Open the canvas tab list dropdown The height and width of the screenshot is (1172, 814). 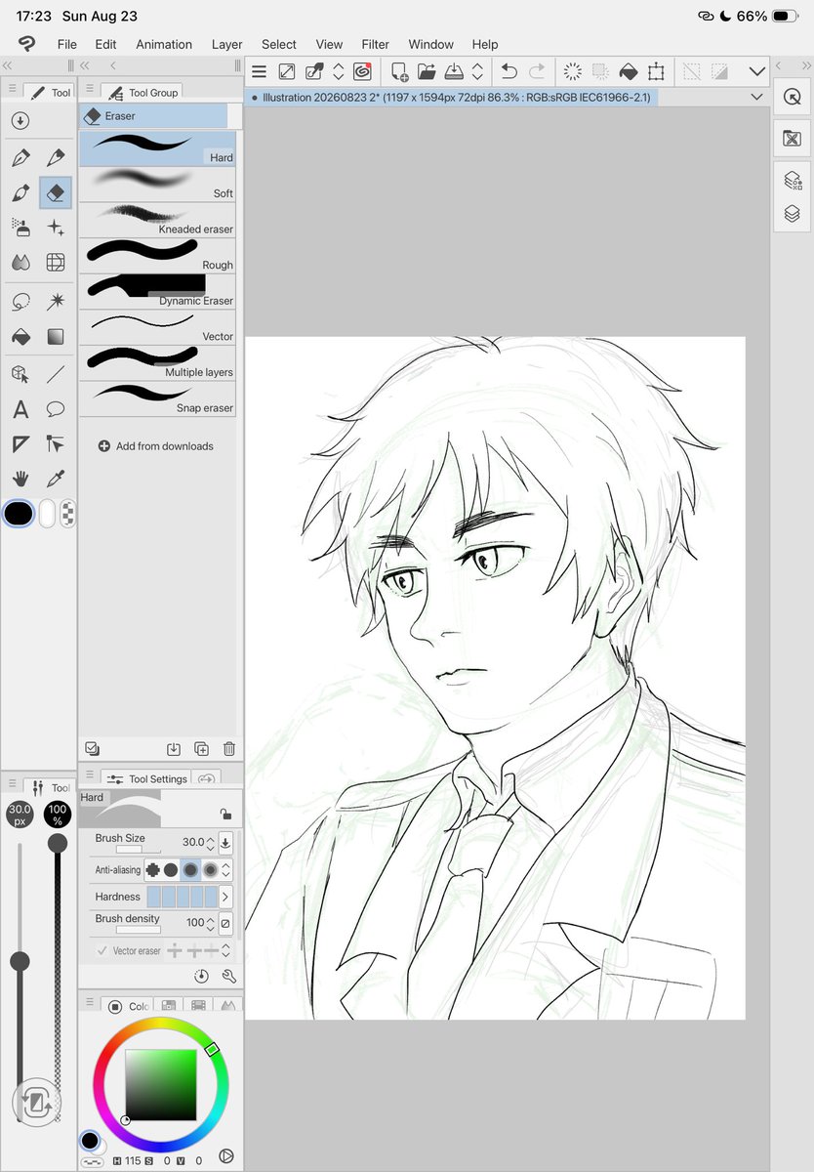(756, 98)
